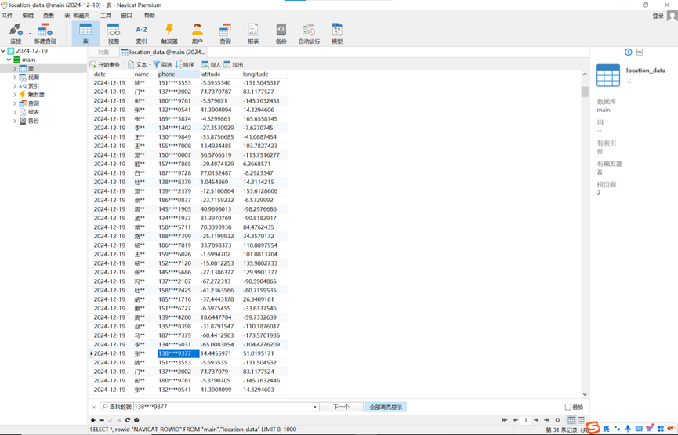Click the 下一个 (Next) button

pyautogui.click(x=341, y=407)
